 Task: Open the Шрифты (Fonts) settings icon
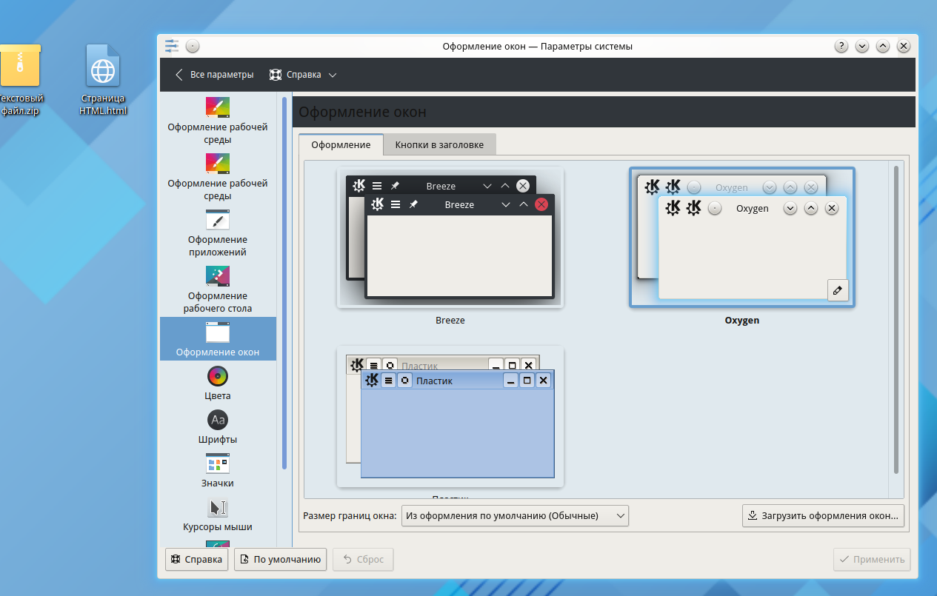tap(218, 420)
